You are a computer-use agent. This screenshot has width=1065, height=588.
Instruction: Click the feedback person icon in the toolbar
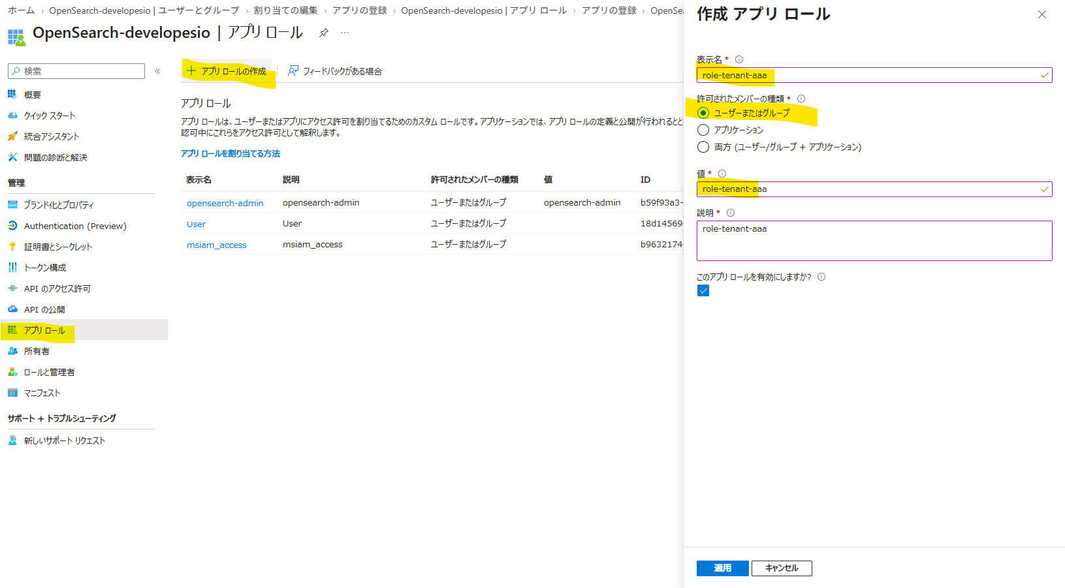coord(293,70)
